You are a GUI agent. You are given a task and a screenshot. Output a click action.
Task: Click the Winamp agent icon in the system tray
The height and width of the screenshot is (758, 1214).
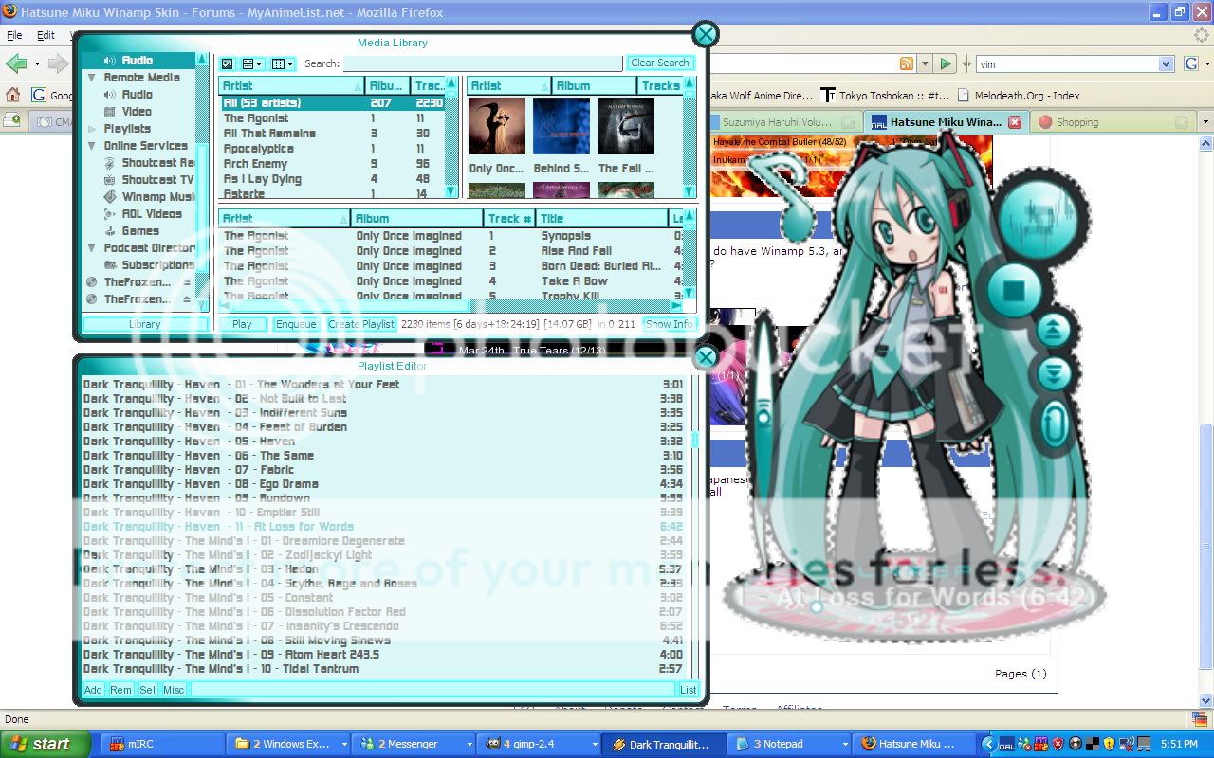click(1076, 744)
